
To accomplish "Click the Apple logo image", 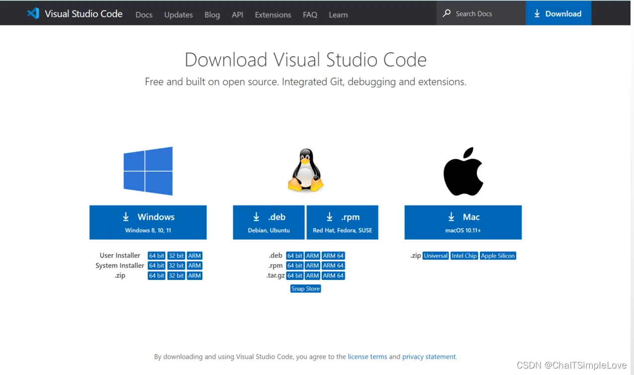I will coord(463,171).
